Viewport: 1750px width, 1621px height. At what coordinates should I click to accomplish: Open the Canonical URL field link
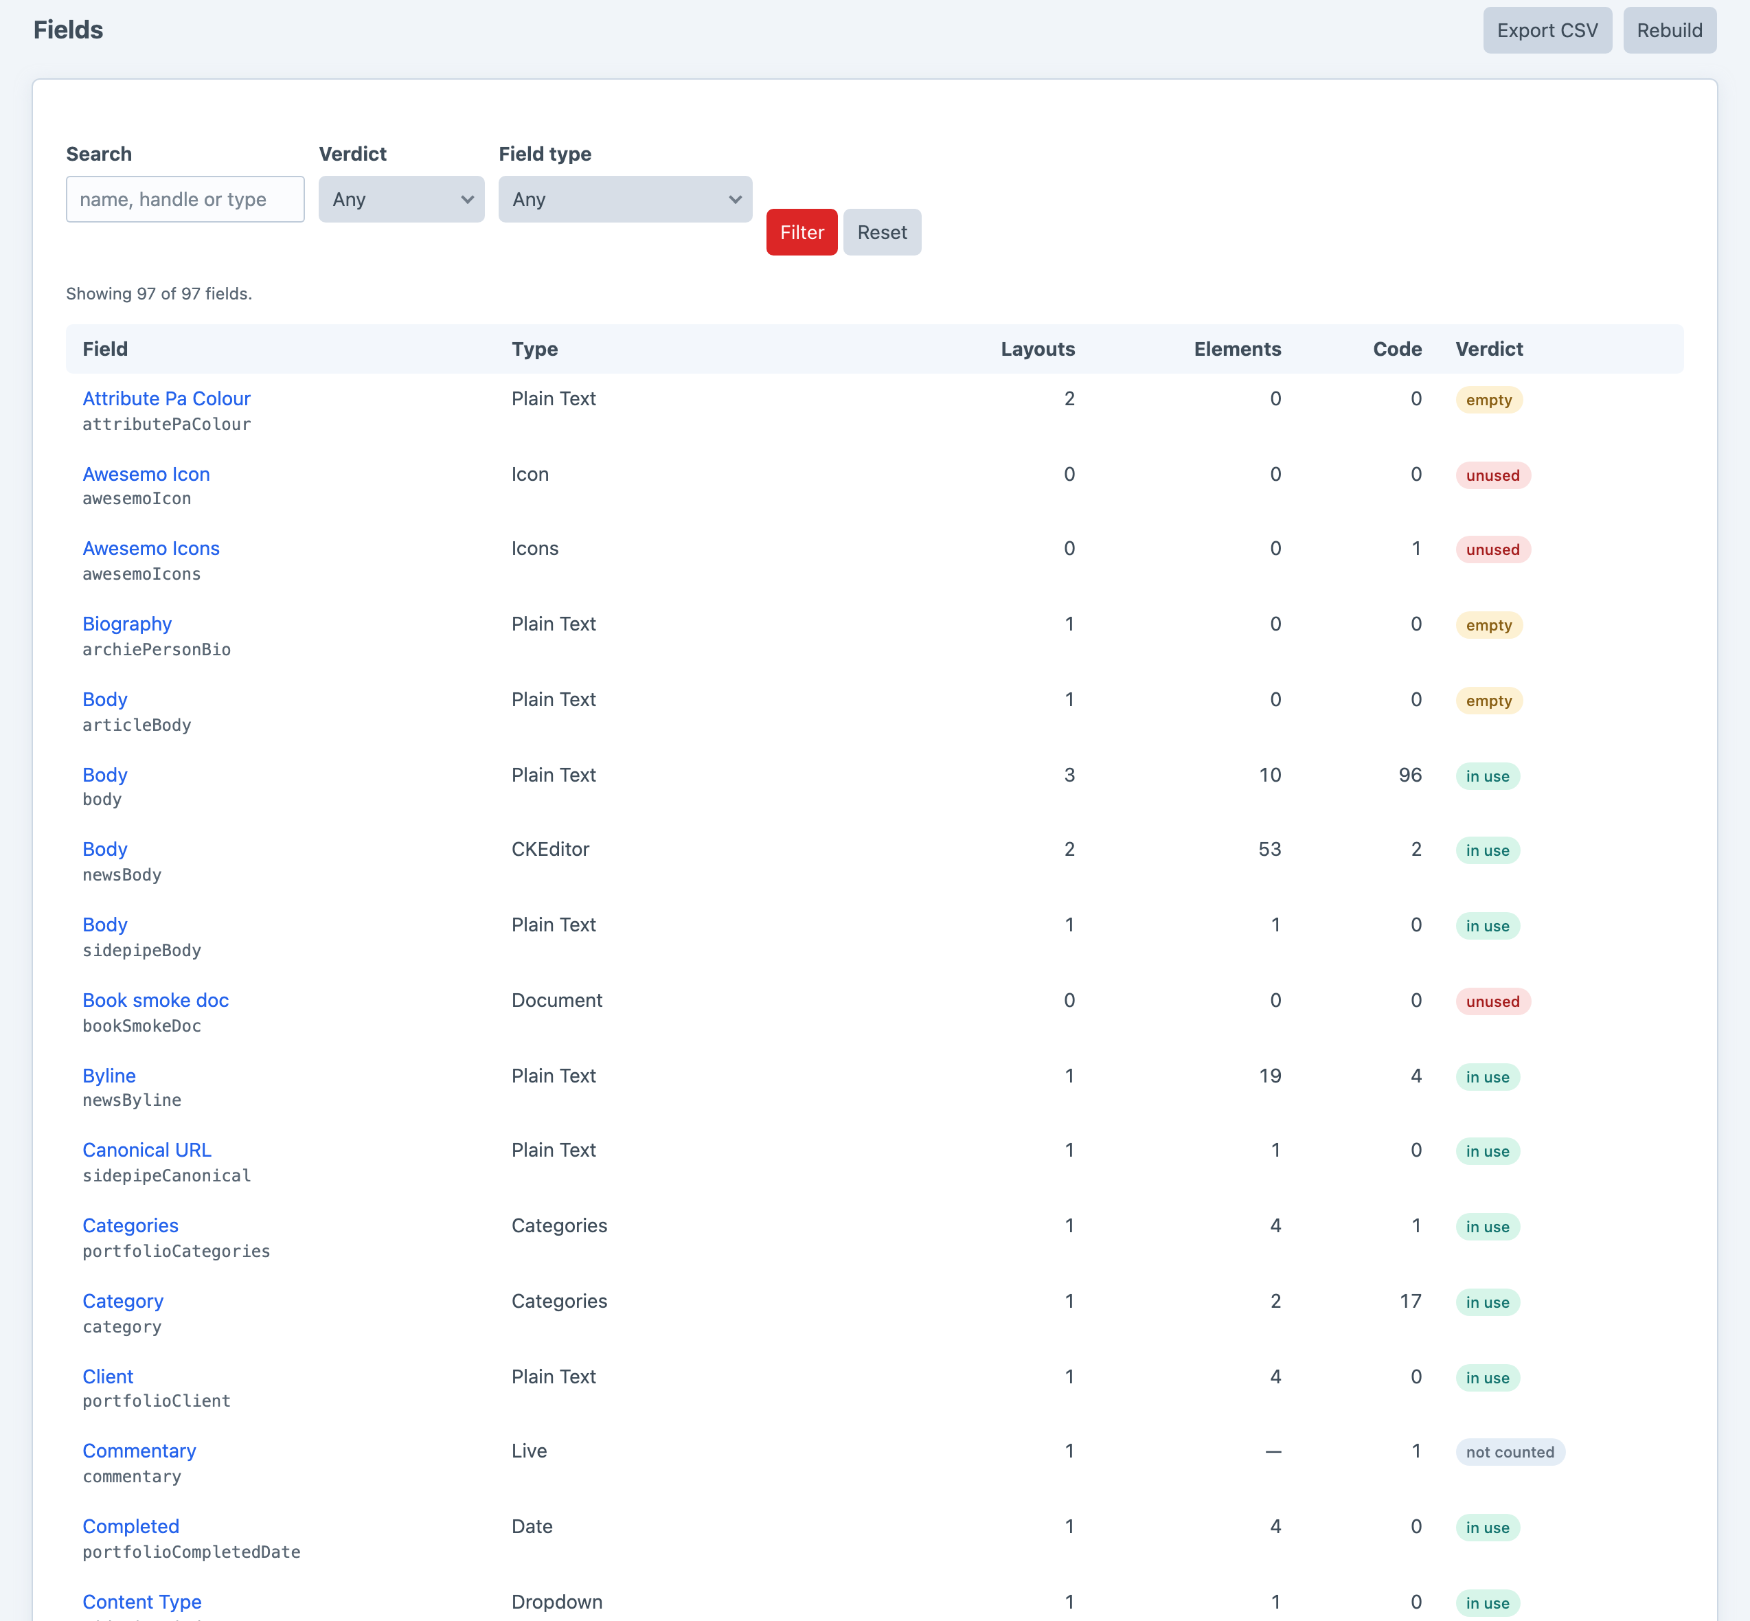[146, 1150]
